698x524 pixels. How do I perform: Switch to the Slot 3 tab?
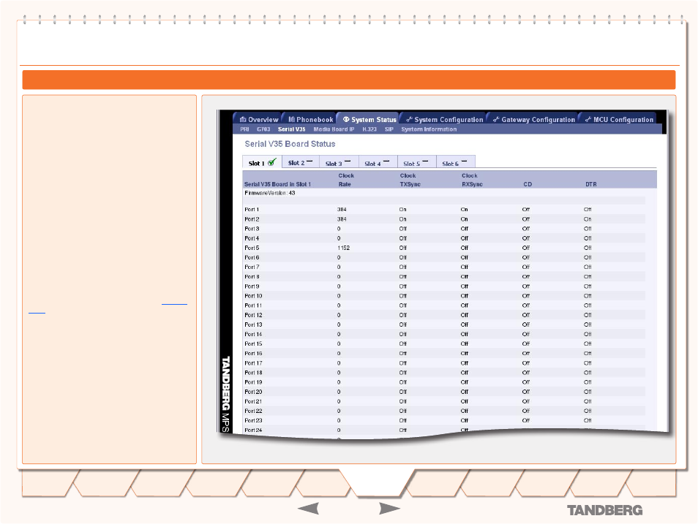pyautogui.click(x=338, y=162)
